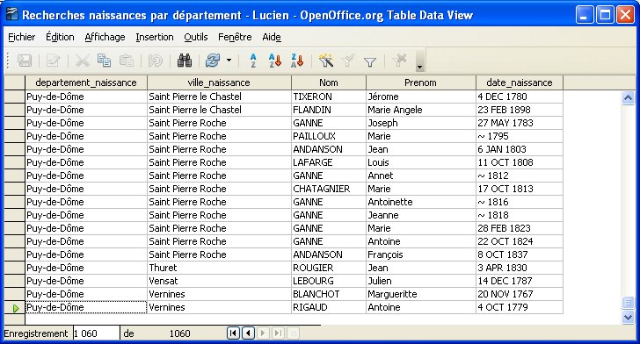Click the date cell 6 JAN 1803
The image size is (640, 344).
[x=520, y=149]
